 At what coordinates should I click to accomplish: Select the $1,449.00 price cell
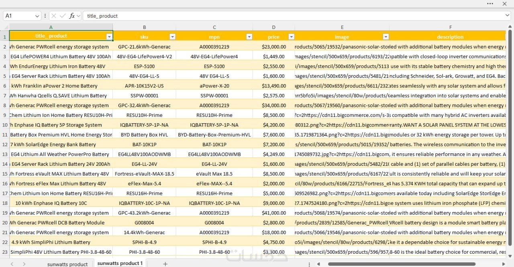pyautogui.click(x=274, y=56)
